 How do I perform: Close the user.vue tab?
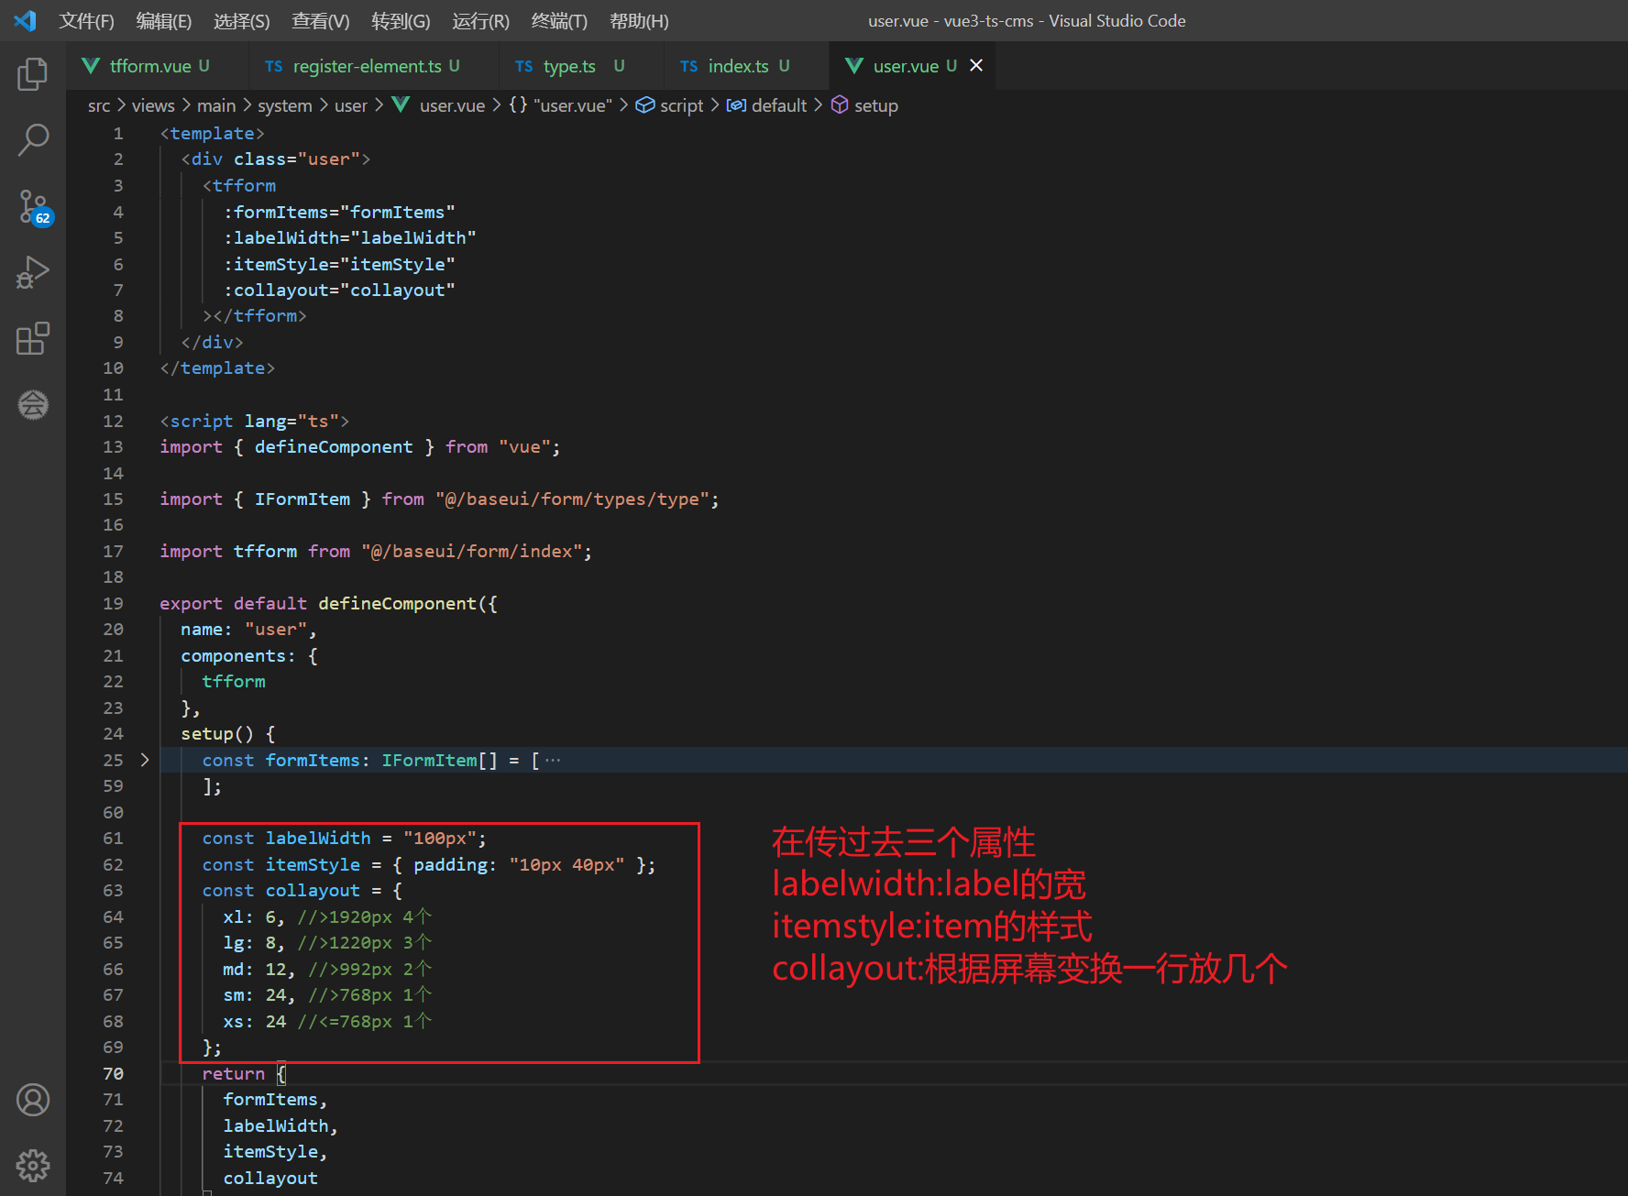pos(976,65)
